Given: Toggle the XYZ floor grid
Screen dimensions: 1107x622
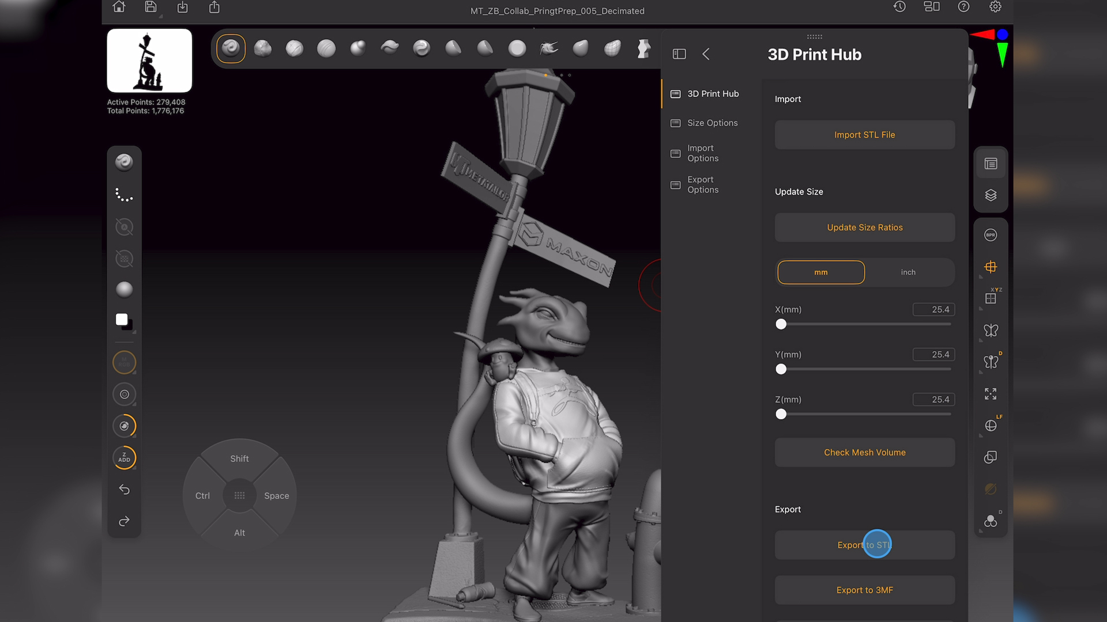Looking at the screenshot, I should pyautogui.click(x=991, y=298).
